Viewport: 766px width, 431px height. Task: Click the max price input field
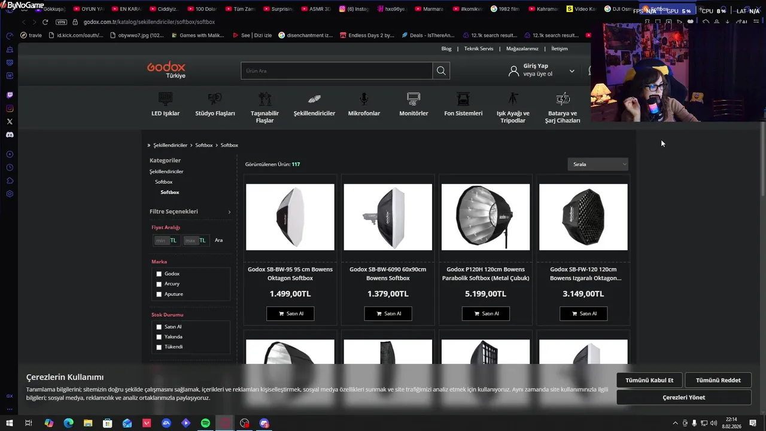[190, 241]
